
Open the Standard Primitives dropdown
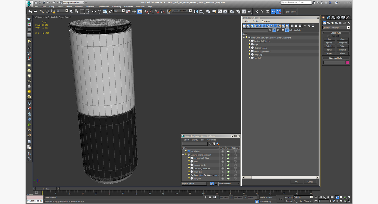pos(336,28)
